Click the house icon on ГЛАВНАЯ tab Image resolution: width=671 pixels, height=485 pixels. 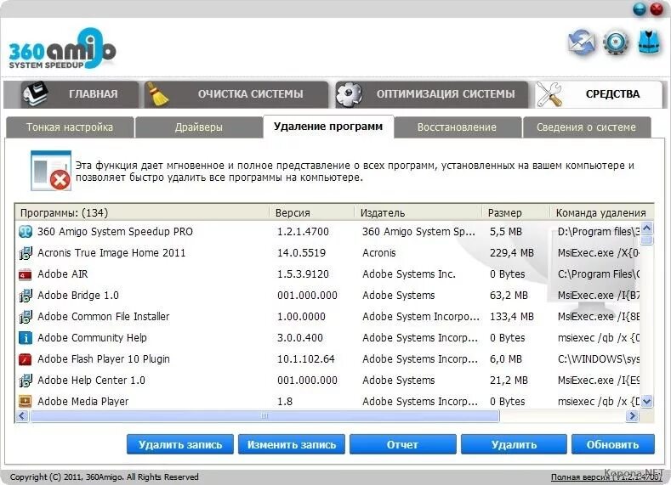(x=35, y=93)
